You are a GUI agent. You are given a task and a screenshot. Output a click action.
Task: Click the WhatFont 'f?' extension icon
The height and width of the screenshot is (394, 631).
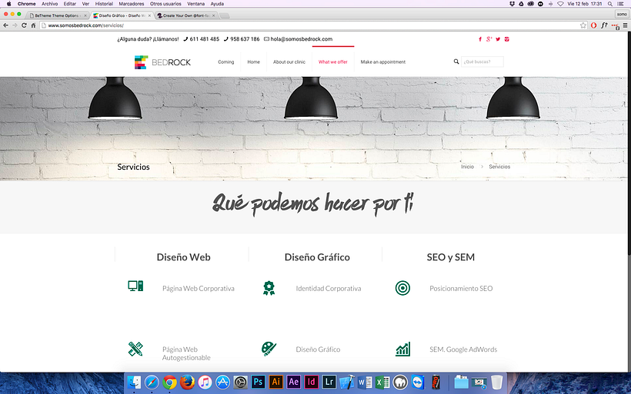click(x=604, y=25)
